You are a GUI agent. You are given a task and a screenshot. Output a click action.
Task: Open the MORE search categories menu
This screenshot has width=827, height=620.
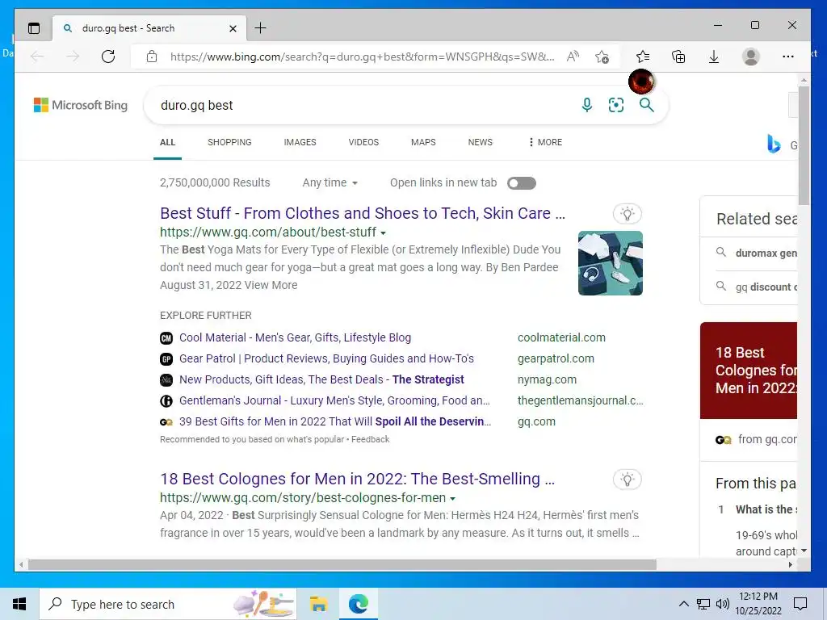545,142
